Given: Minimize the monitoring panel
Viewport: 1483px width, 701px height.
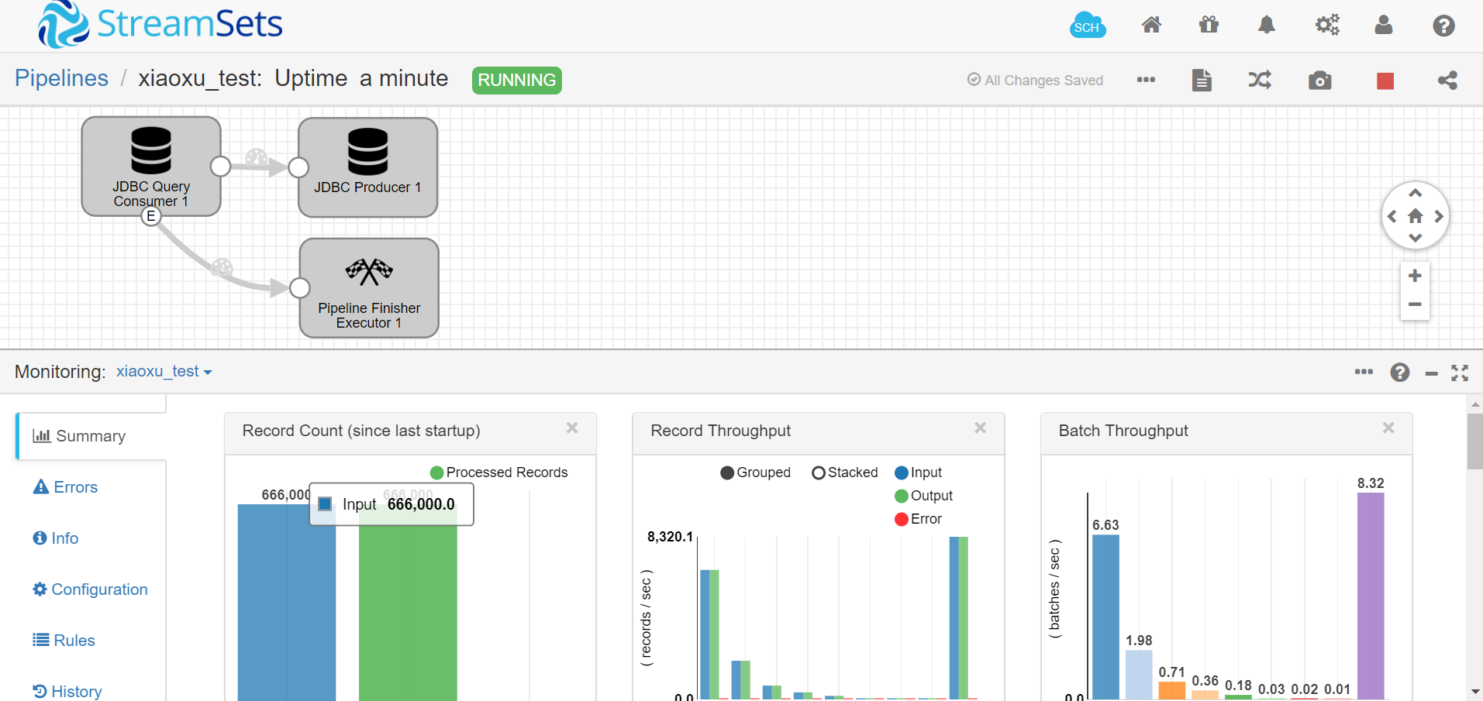Looking at the screenshot, I should 1431,373.
